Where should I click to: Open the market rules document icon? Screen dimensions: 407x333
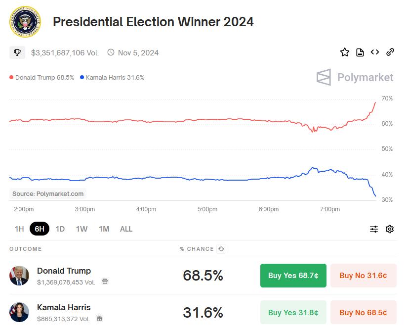[360, 52]
